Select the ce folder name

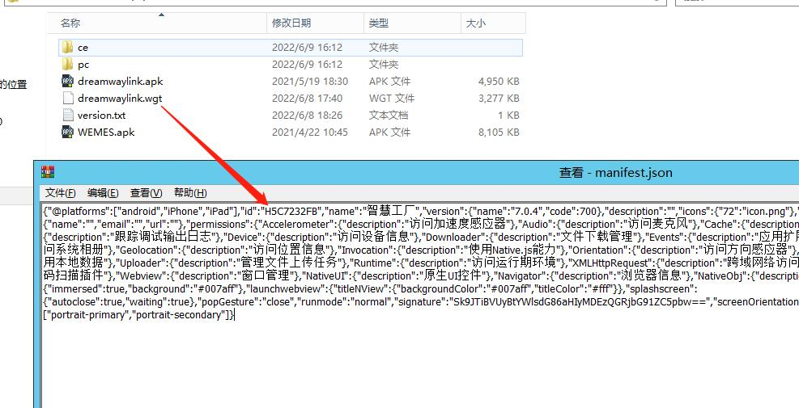click(x=83, y=48)
